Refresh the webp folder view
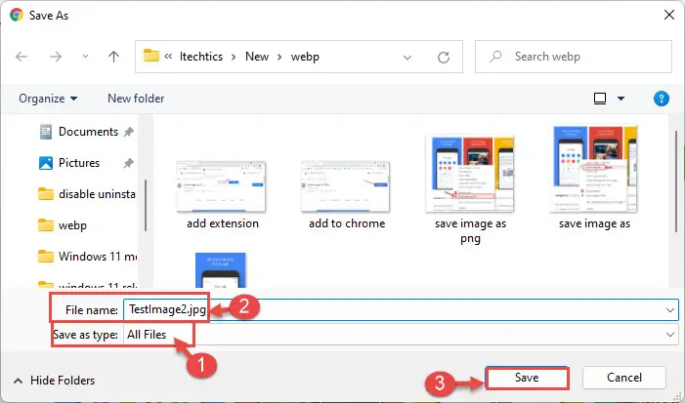The image size is (685, 403). pos(444,58)
